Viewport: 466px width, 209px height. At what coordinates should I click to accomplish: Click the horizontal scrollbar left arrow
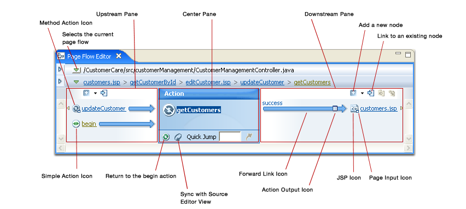[61, 148]
